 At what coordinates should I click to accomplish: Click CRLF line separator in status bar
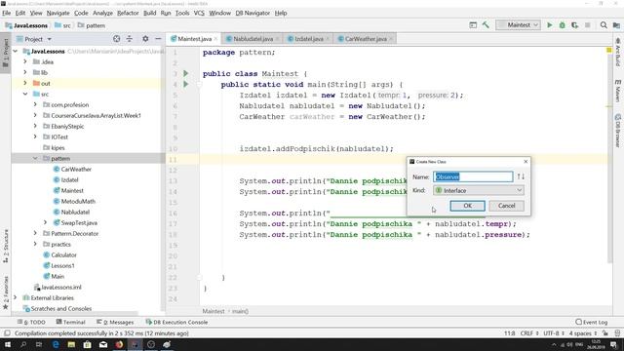(x=529, y=333)
